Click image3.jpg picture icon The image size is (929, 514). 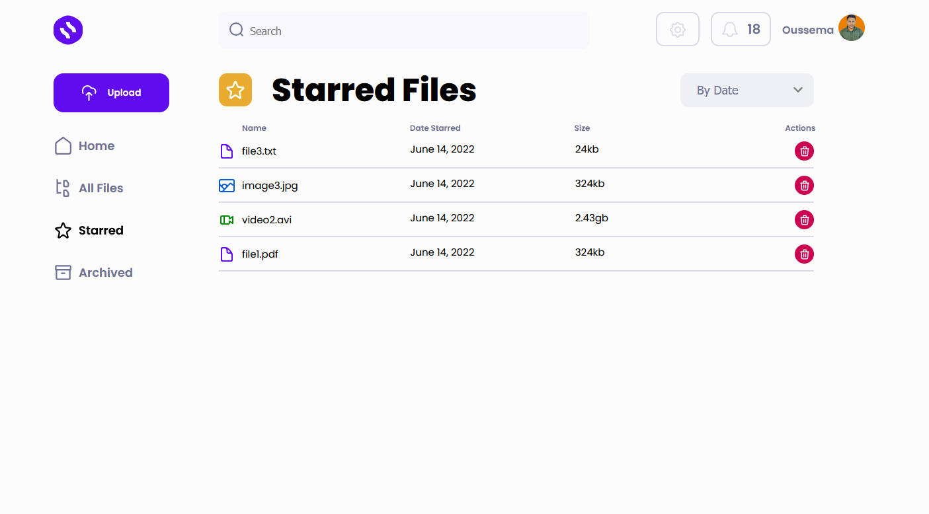coord(227,186)
